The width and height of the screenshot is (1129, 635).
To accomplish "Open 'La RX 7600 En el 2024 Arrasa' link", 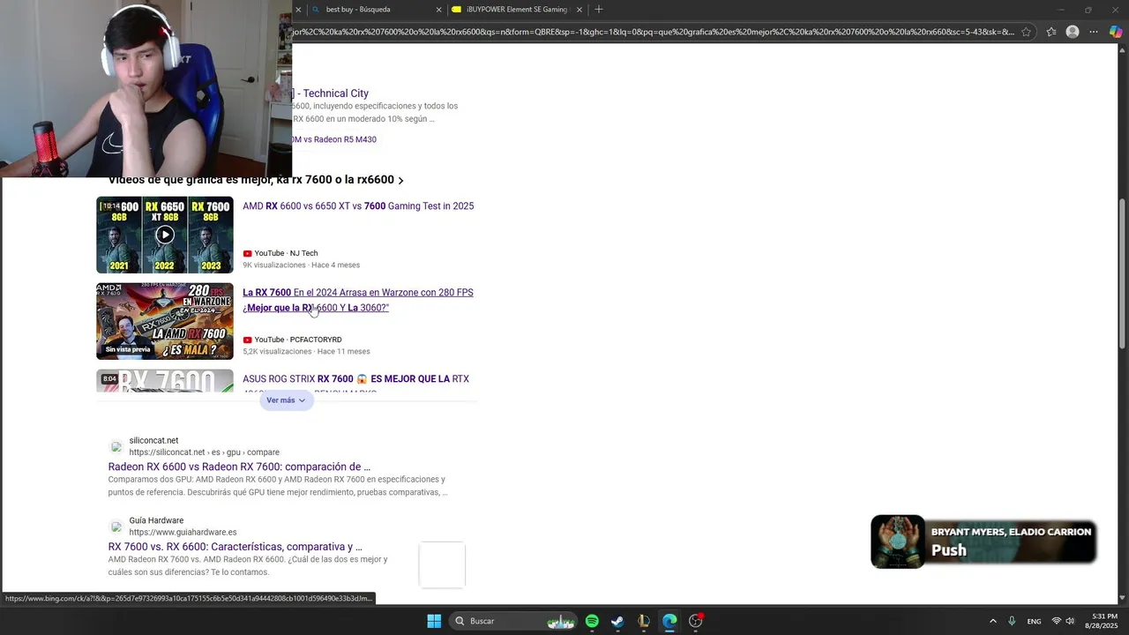I will pyautogui.click(x=358, y=300).
